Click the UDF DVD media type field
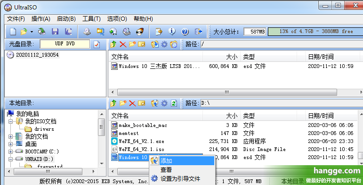Viewport: 363px width, 185px height. (65, 44)
